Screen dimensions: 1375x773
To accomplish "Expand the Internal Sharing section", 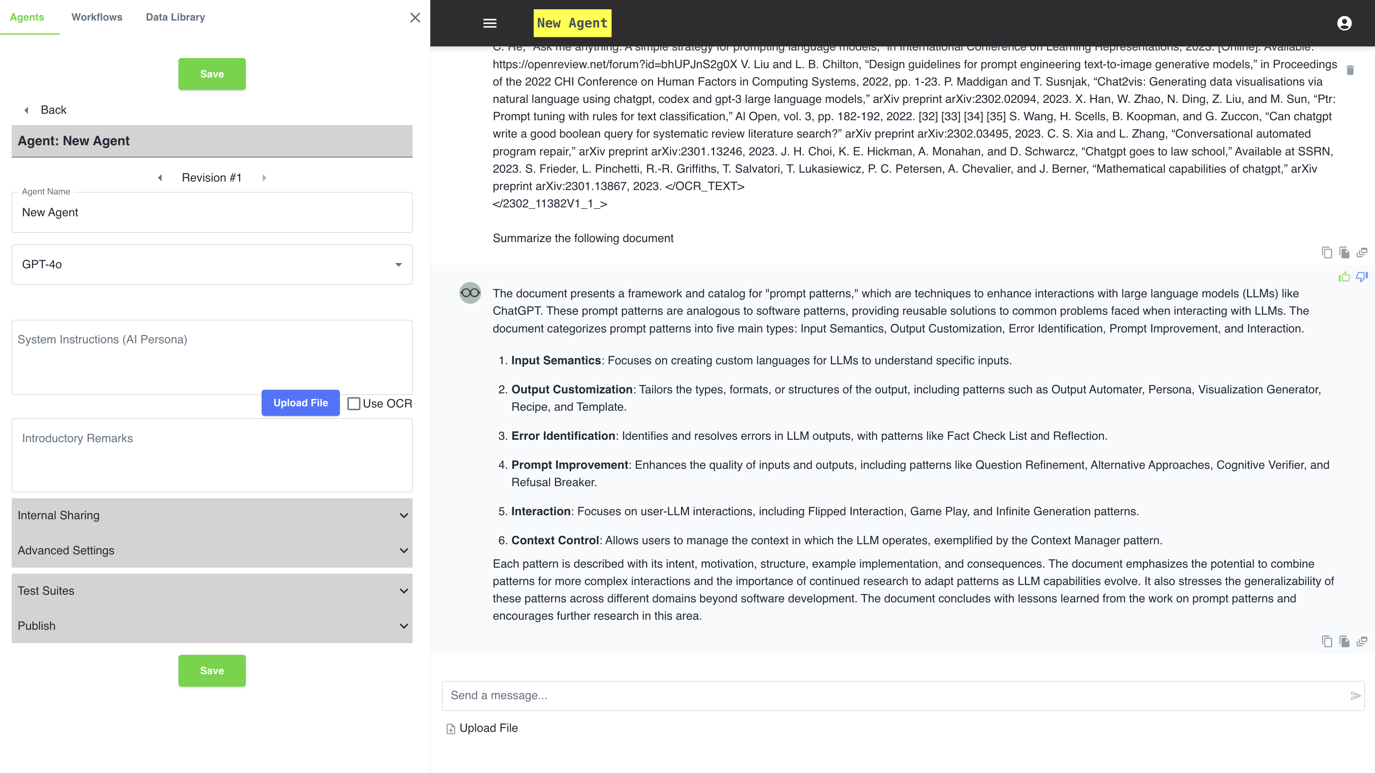I will tap(212, 515).
